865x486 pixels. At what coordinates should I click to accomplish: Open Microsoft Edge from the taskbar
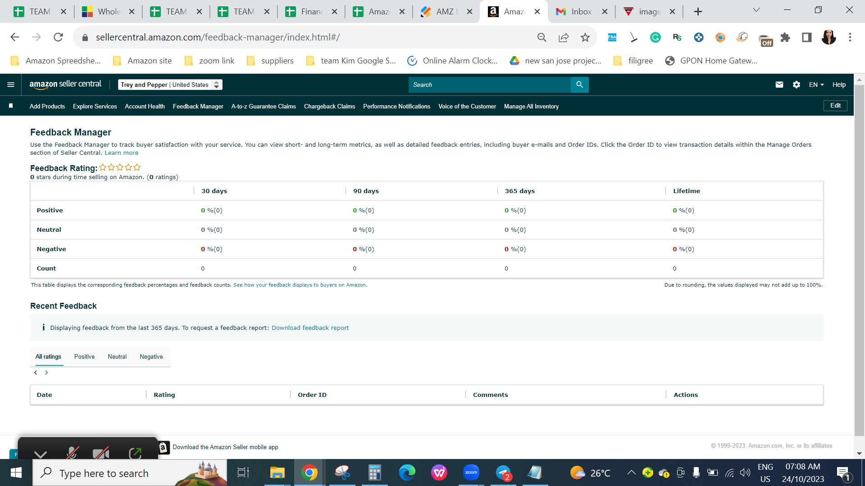pyautogui.click(x=407, y=473)
